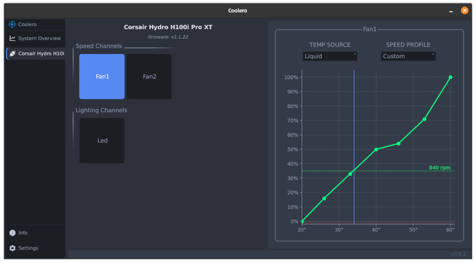476x263 pixels.
Task: Click the Settings gear icon
Action: 12,248
